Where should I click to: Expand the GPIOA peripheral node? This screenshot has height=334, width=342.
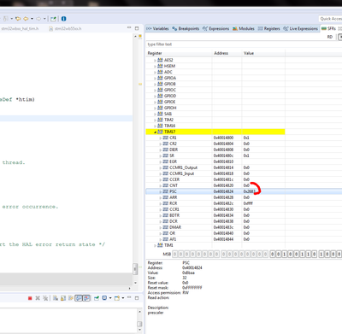tap(155, 78)
